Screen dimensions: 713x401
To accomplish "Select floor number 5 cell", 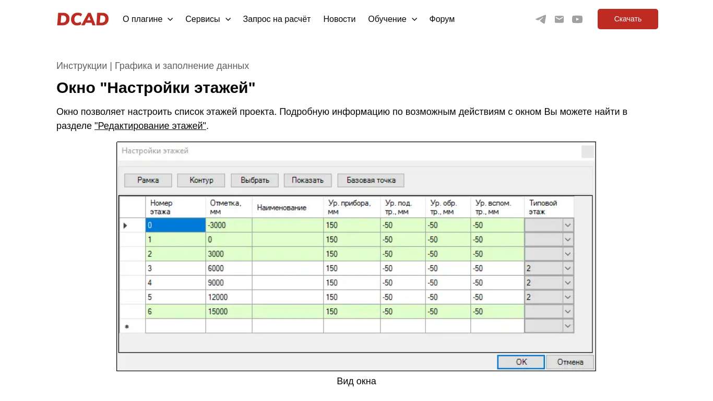I will pos(175,297).
